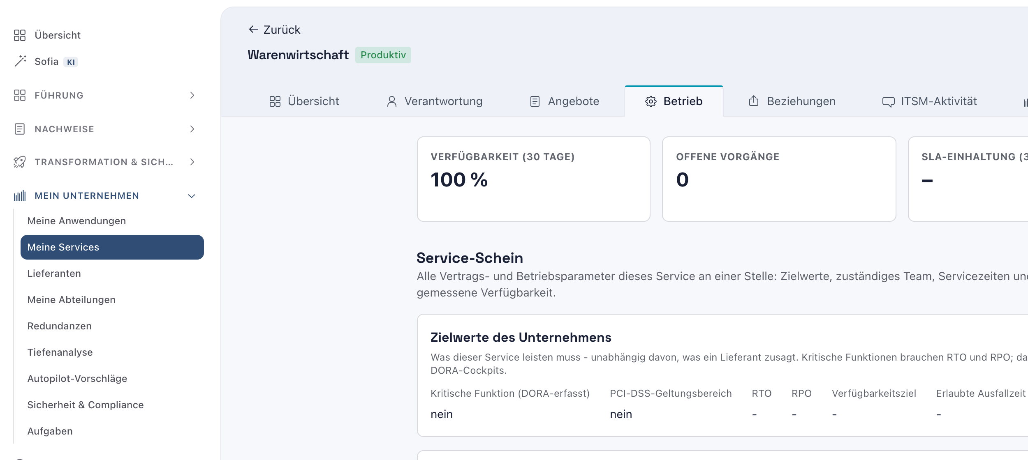
Task: Open Meine Abteilungen sidebar item
Action: tap(112, 300)
